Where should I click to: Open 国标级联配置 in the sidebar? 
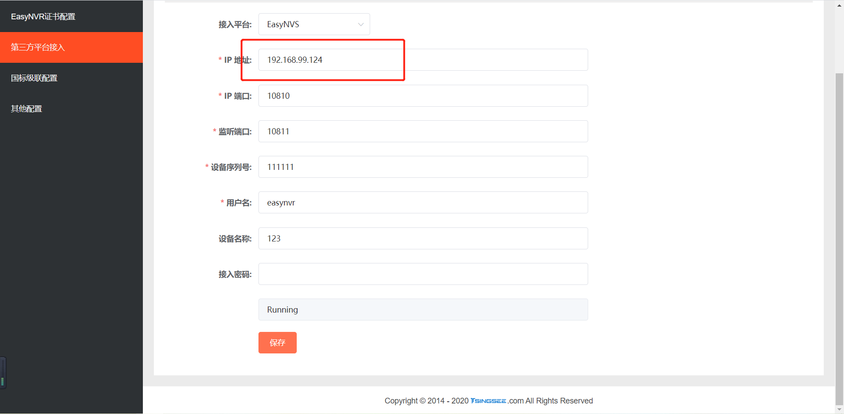coord(71,78)
